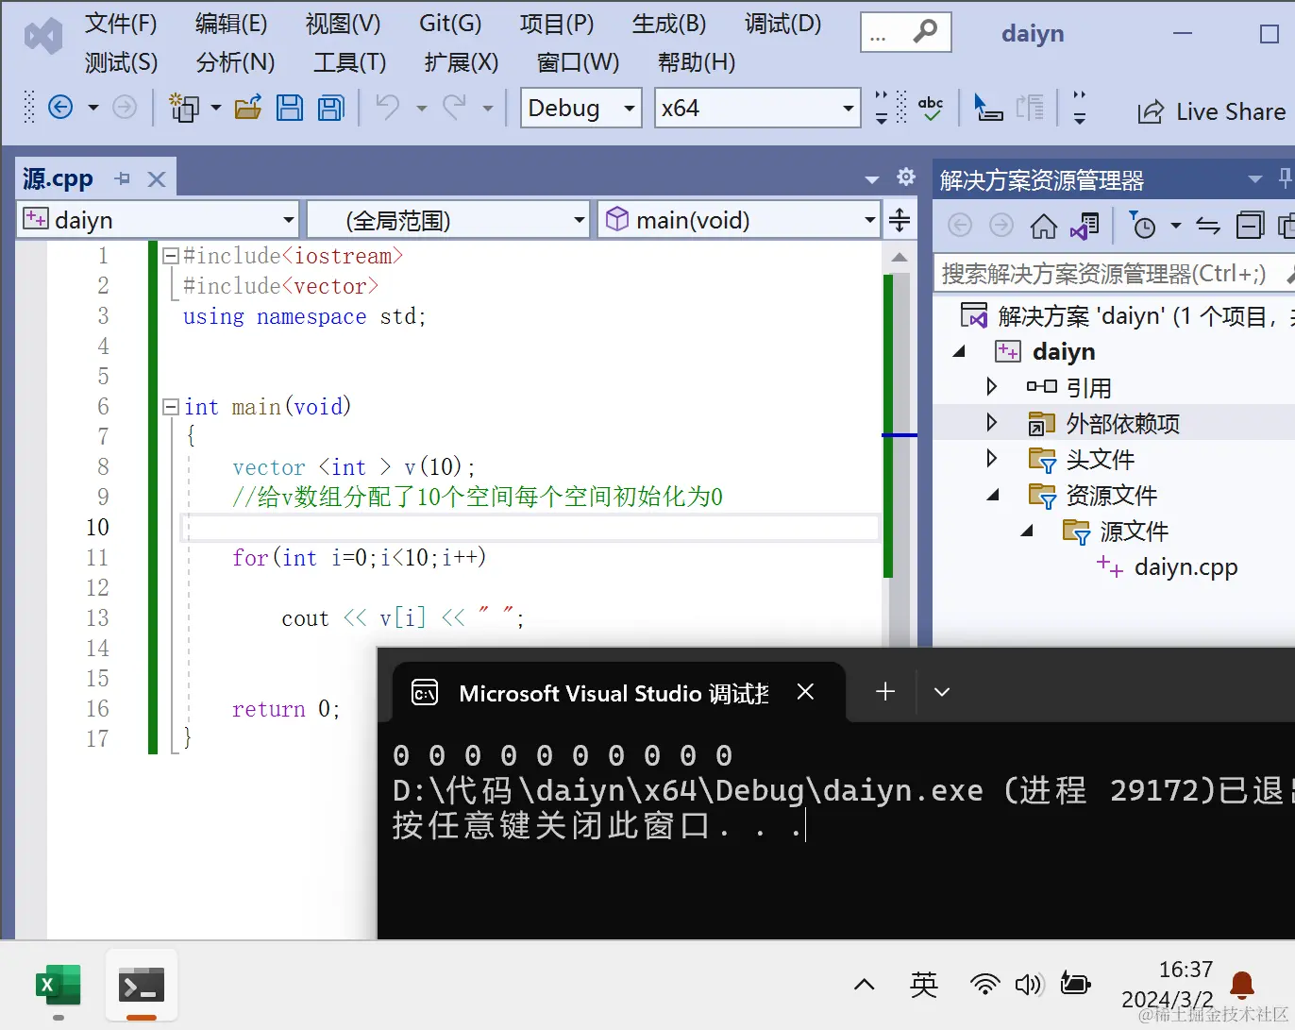This screenshot has width=1295, height=1030.
Task: Click the New Project toolbar icon
Action: point(184,108)
